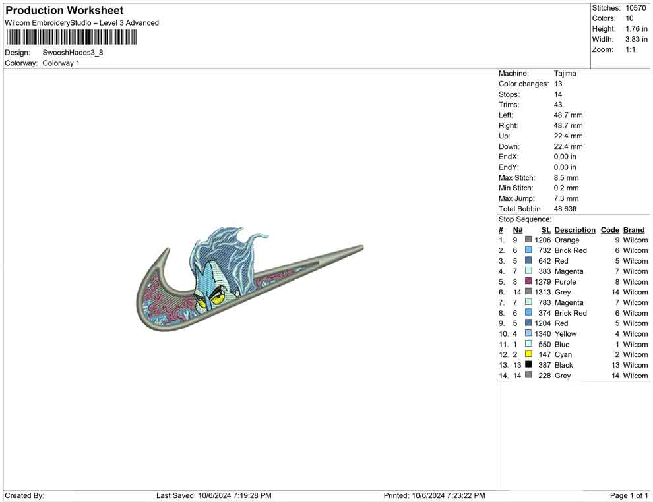This screenshot has width=653, height=502.
Task: Click the swatch beside 1340 Yellow
Action: coord(528,334)
